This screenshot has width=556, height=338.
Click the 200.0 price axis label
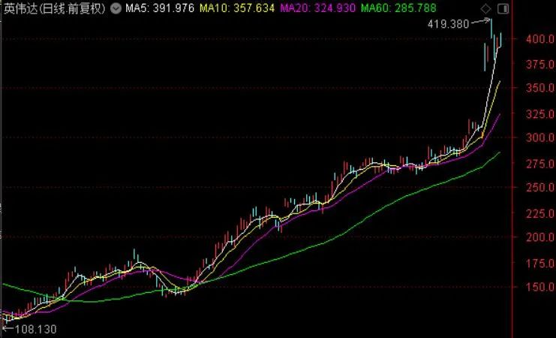[540, 237]
